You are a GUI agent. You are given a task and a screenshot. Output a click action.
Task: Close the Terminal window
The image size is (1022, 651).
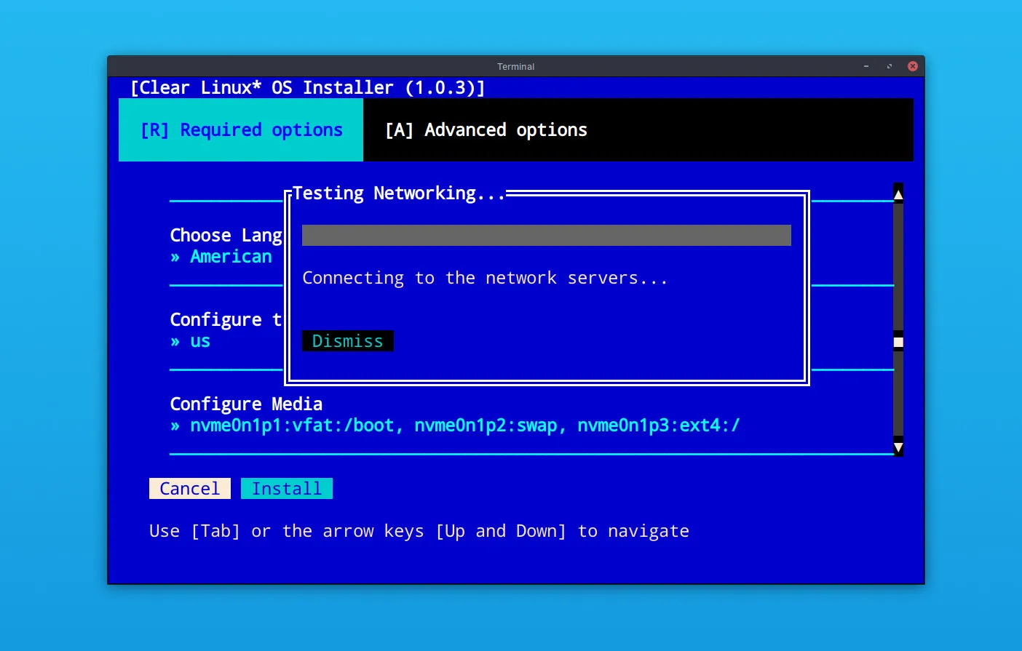tap(912, 66)
